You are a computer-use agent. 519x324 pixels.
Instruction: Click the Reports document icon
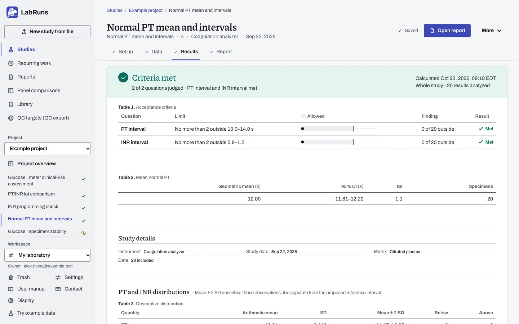[x=11, y=77]
